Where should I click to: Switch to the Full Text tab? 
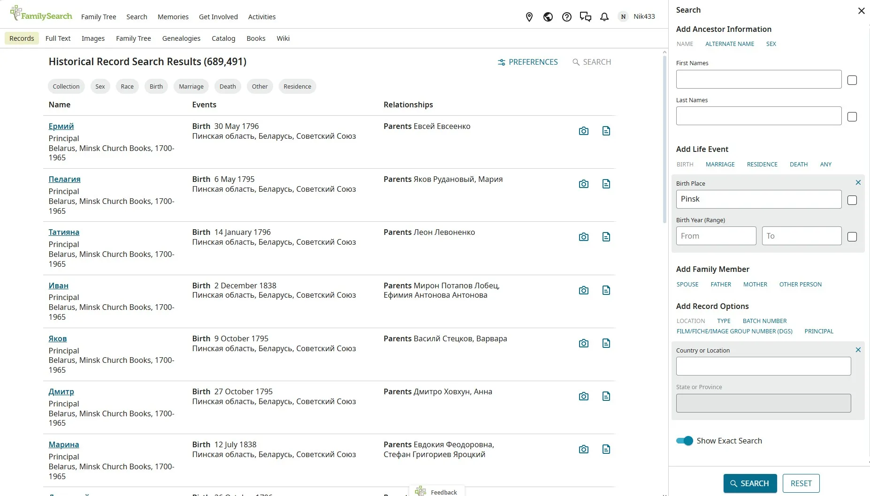[58, 38]
